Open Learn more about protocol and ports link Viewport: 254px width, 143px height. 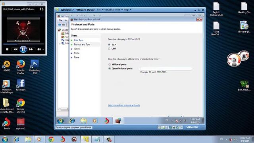click(x=124, y=105)
